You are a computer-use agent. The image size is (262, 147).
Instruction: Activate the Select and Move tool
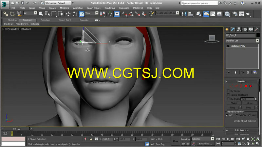[x=68, y=14]
